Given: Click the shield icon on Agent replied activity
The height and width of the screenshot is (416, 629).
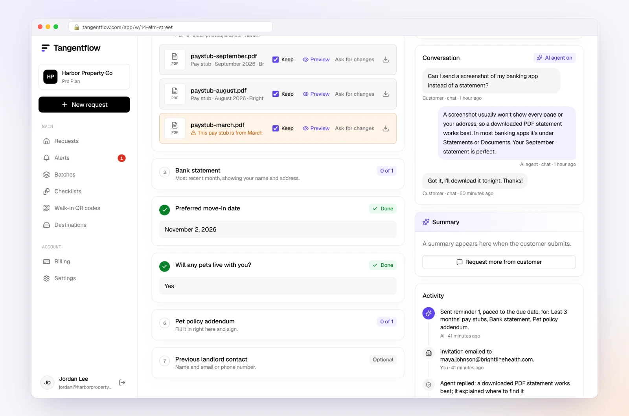Looking at the screenshot, I should [x=429, y=385].
